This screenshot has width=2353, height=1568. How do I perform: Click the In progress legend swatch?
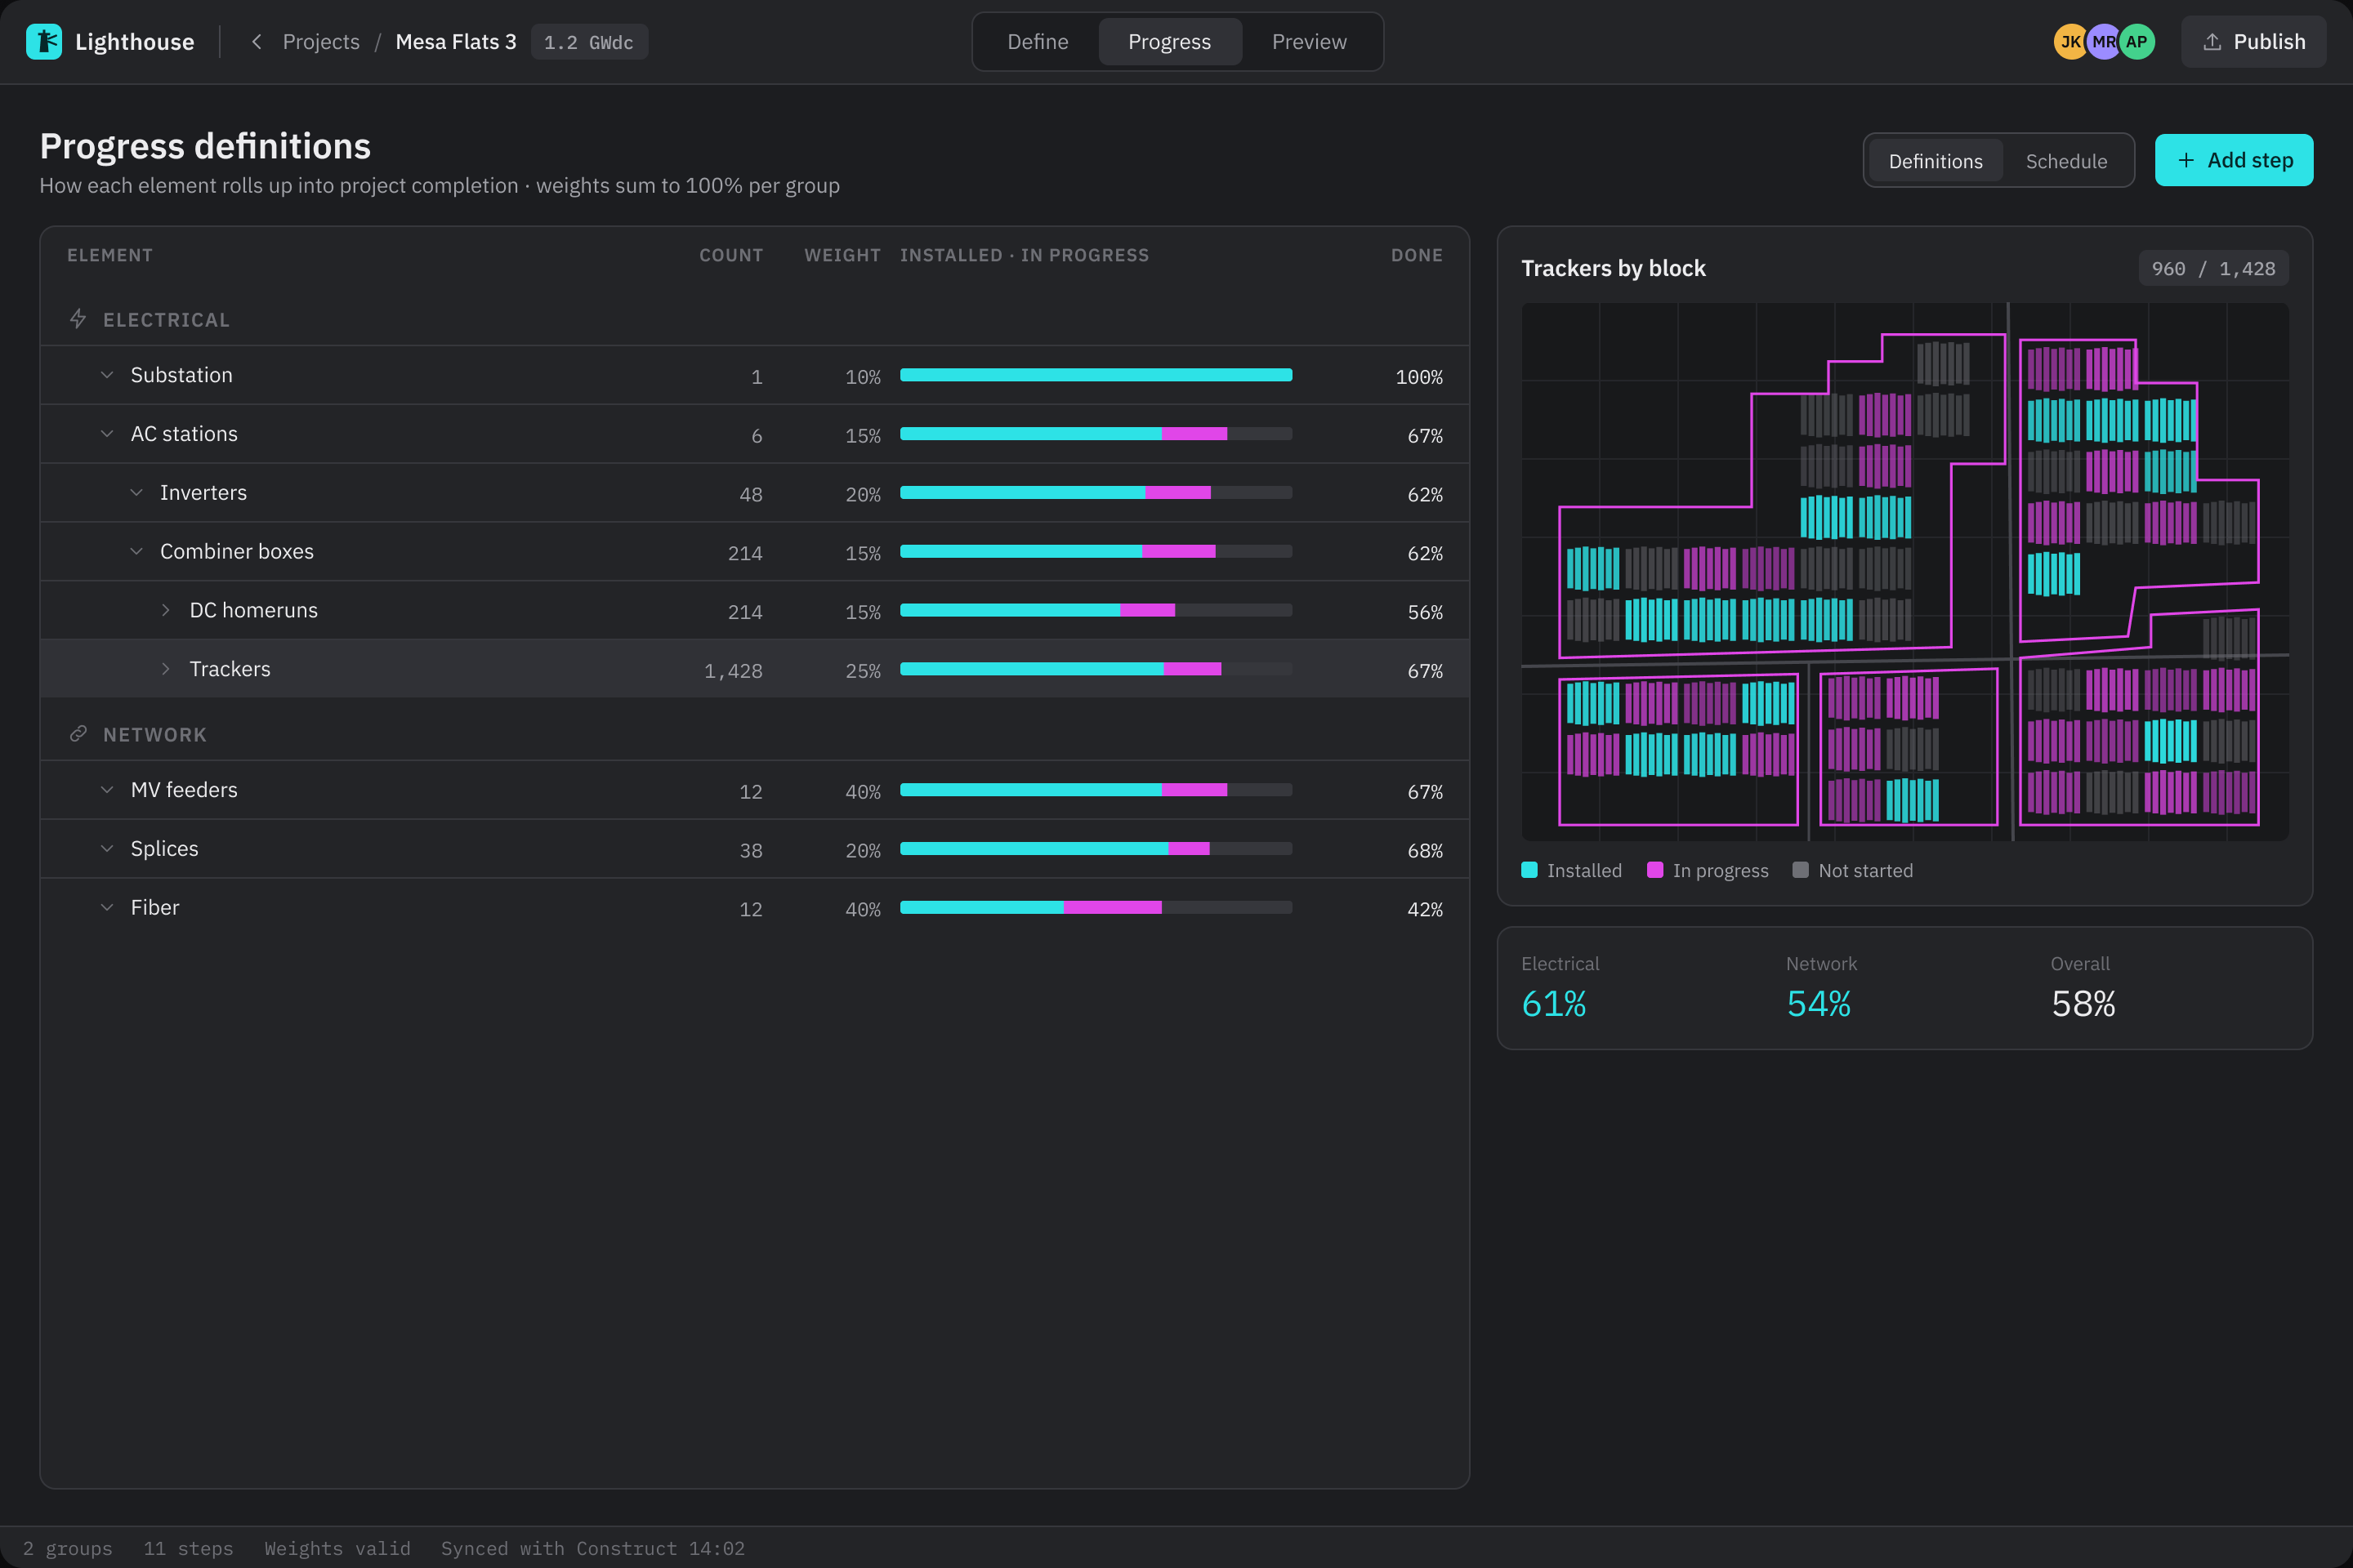[1654, 870]
